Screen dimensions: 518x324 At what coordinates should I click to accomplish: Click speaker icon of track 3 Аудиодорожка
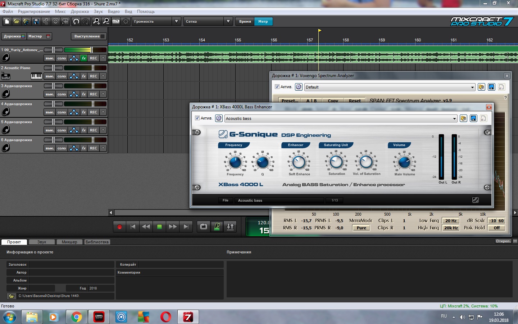(x=6, y=94)
